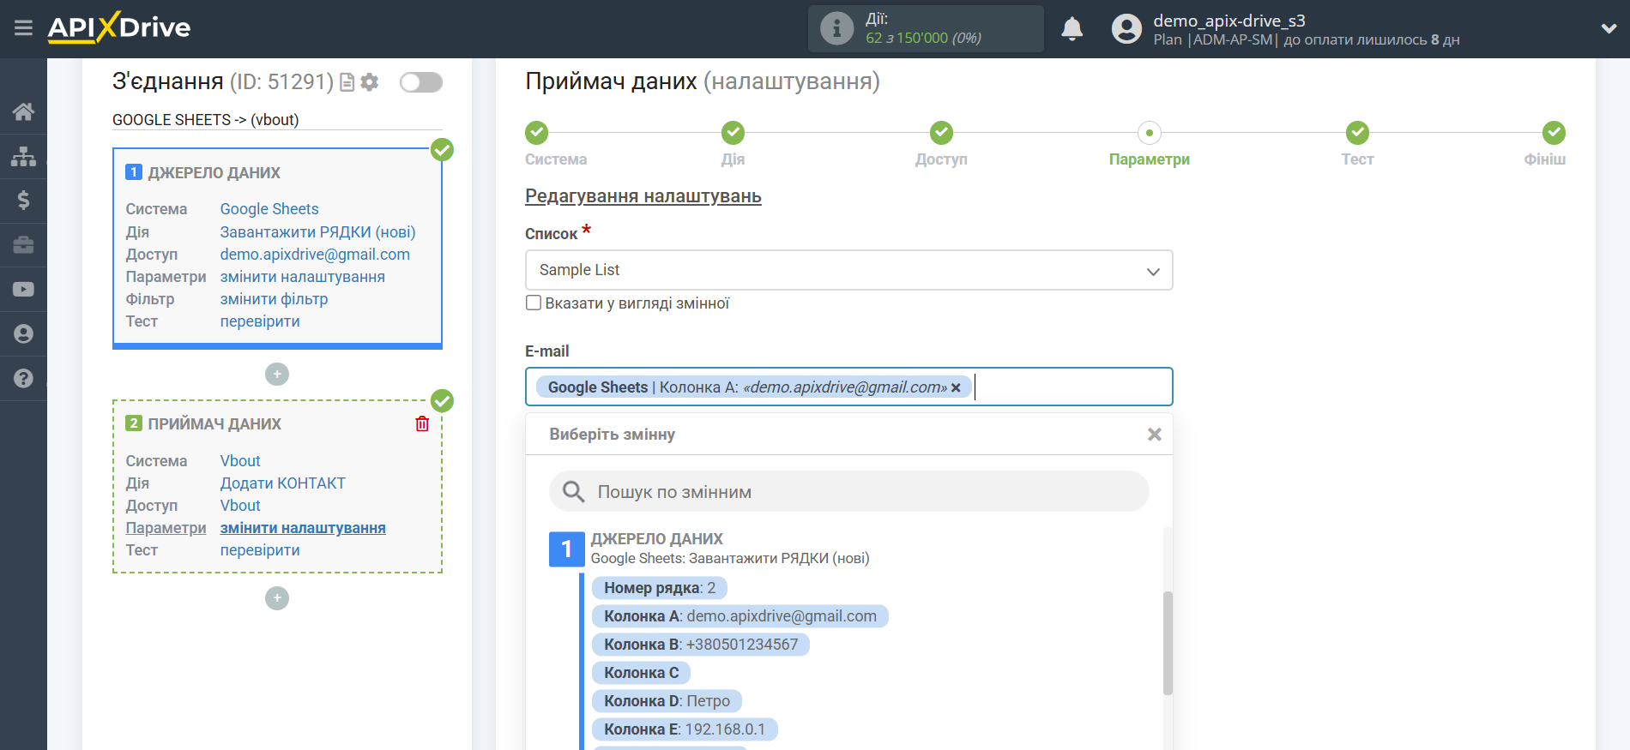Image resolution: width=1630 pixels, height=750 pixels.
Task: Toggle the connection on/off switch
Action: click(421, 82)
